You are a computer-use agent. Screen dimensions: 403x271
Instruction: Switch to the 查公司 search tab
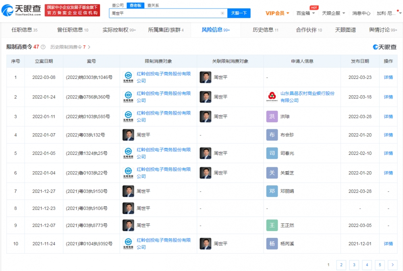point(118,5)
